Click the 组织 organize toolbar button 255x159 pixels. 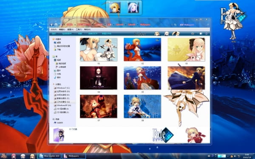coord(54,33)
